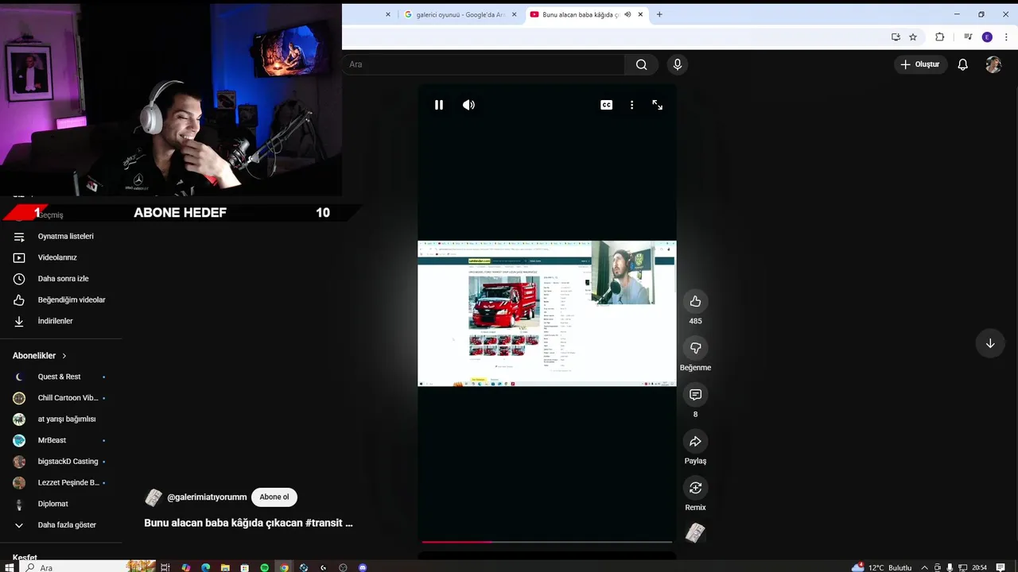Viewport: 1018px width, 572px height.
Task: Dislike the Short (Beğenme)
Action: (x=695, y=348)
